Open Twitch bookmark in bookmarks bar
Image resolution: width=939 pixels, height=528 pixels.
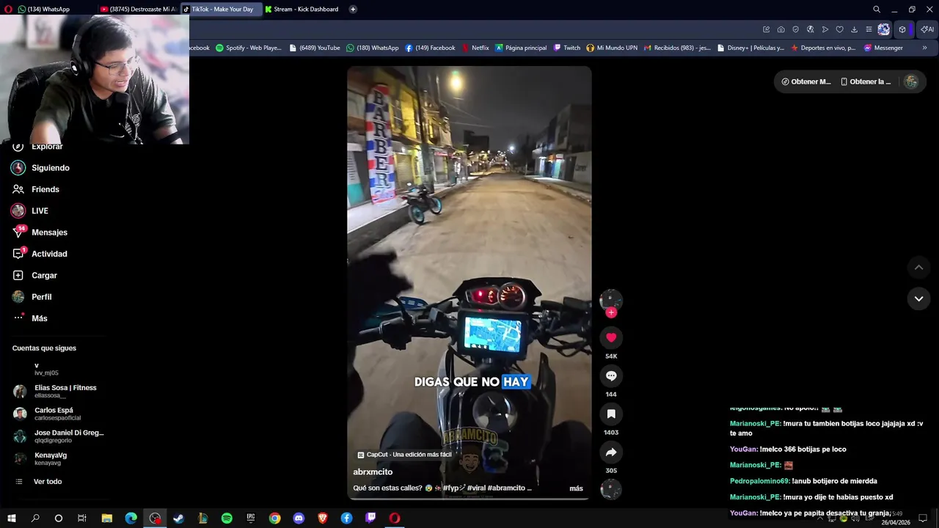(x=566, y=48)
